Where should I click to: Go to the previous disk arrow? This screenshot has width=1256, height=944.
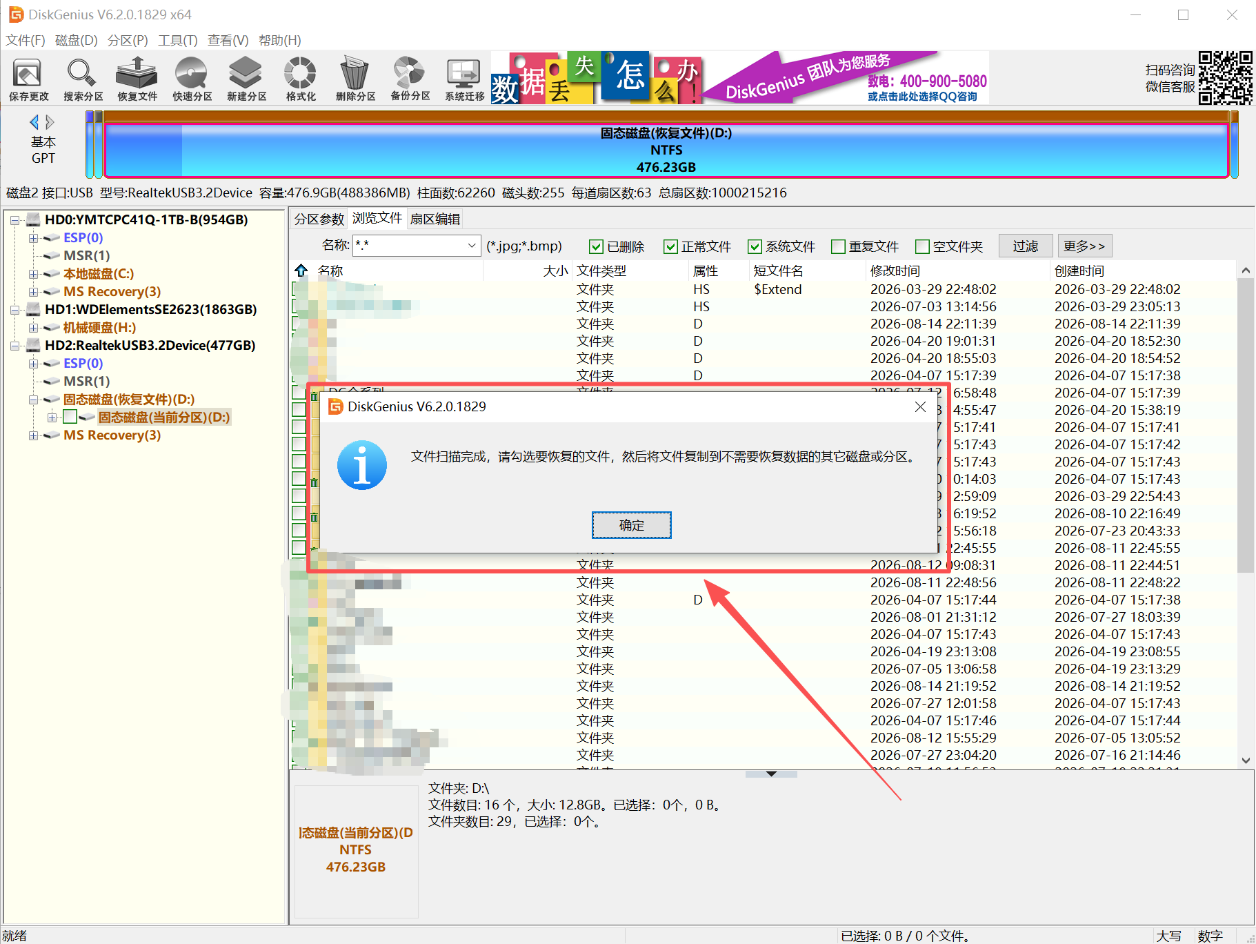click(34, 122)
